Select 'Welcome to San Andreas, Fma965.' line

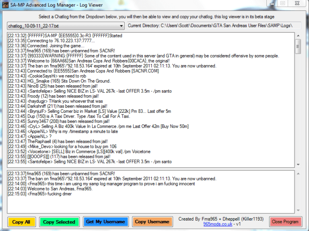pos(50,189)
